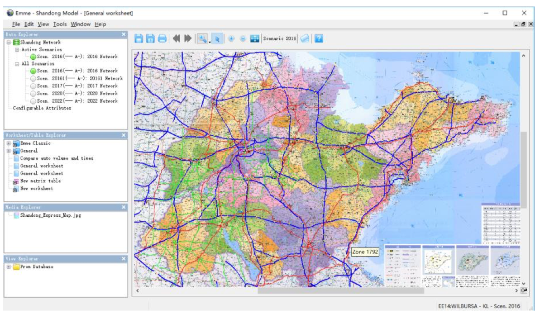
Task: Close the Worksheet/Table Explorer panel
Action: tap(124, 135)
